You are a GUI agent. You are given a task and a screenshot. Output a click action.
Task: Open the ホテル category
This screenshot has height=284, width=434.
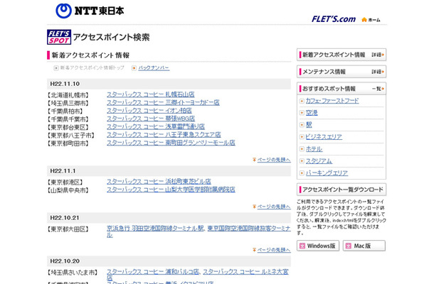tap(314, 149)
